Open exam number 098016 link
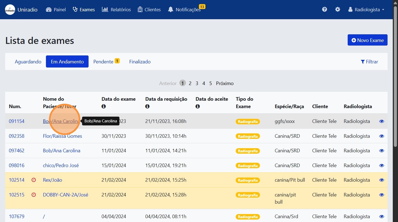This screenshot has width=398, height=222. click(17, 165)
